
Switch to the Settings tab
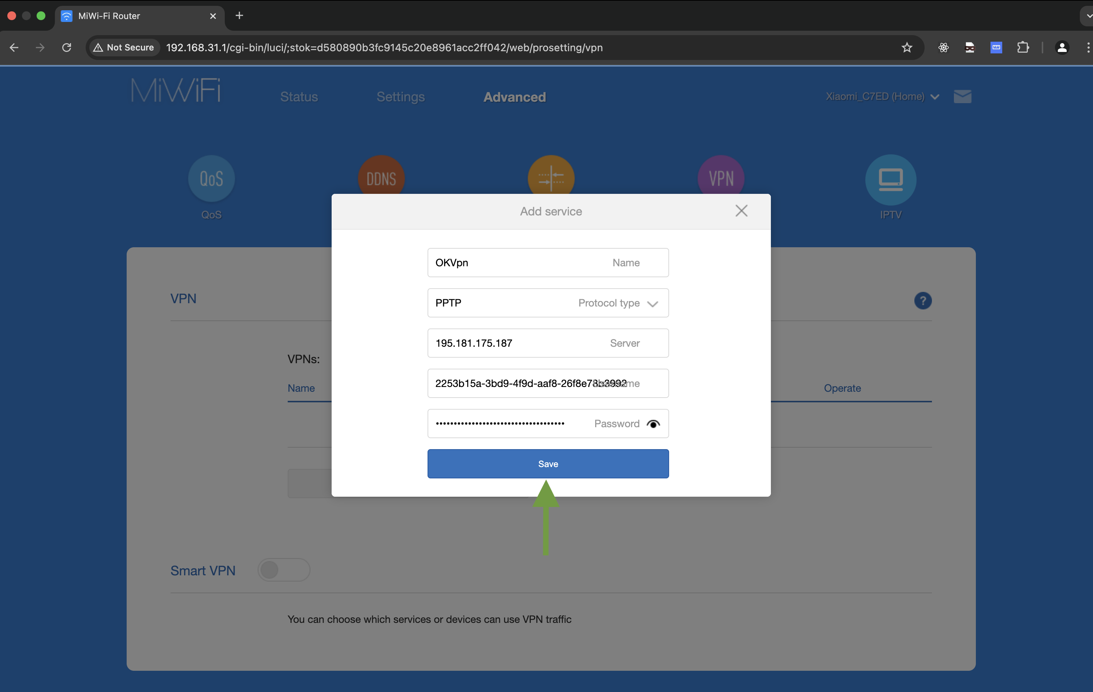[400, 97]
